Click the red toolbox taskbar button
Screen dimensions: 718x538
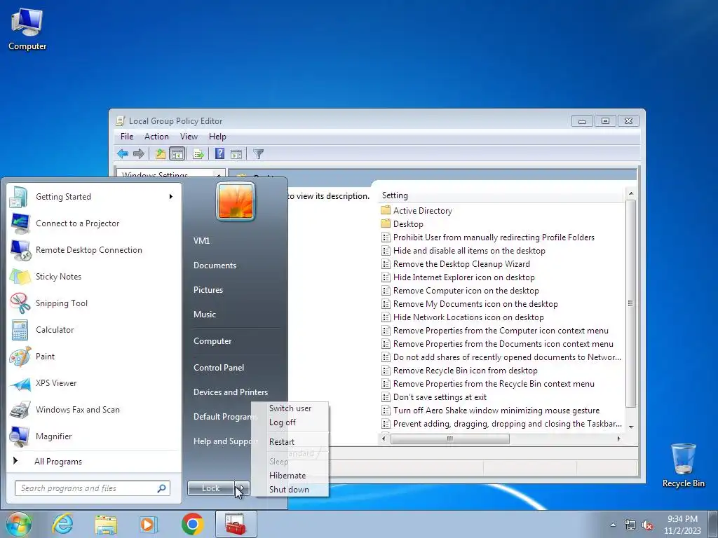pyautogui.click(x=236, y=524)
